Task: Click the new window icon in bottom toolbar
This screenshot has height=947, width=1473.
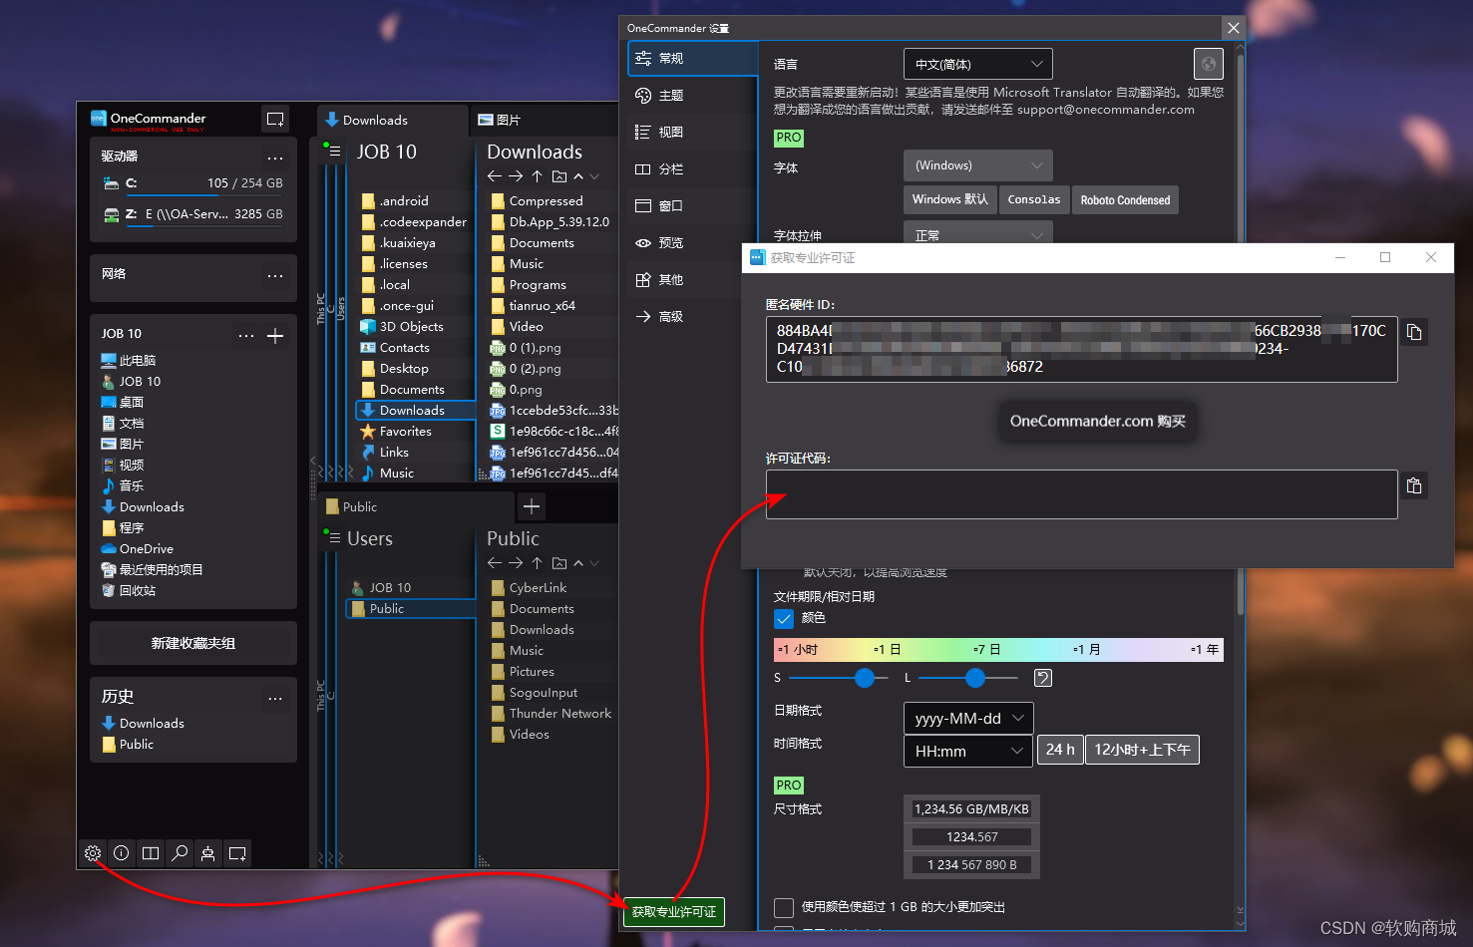Action: click(237, 853)
